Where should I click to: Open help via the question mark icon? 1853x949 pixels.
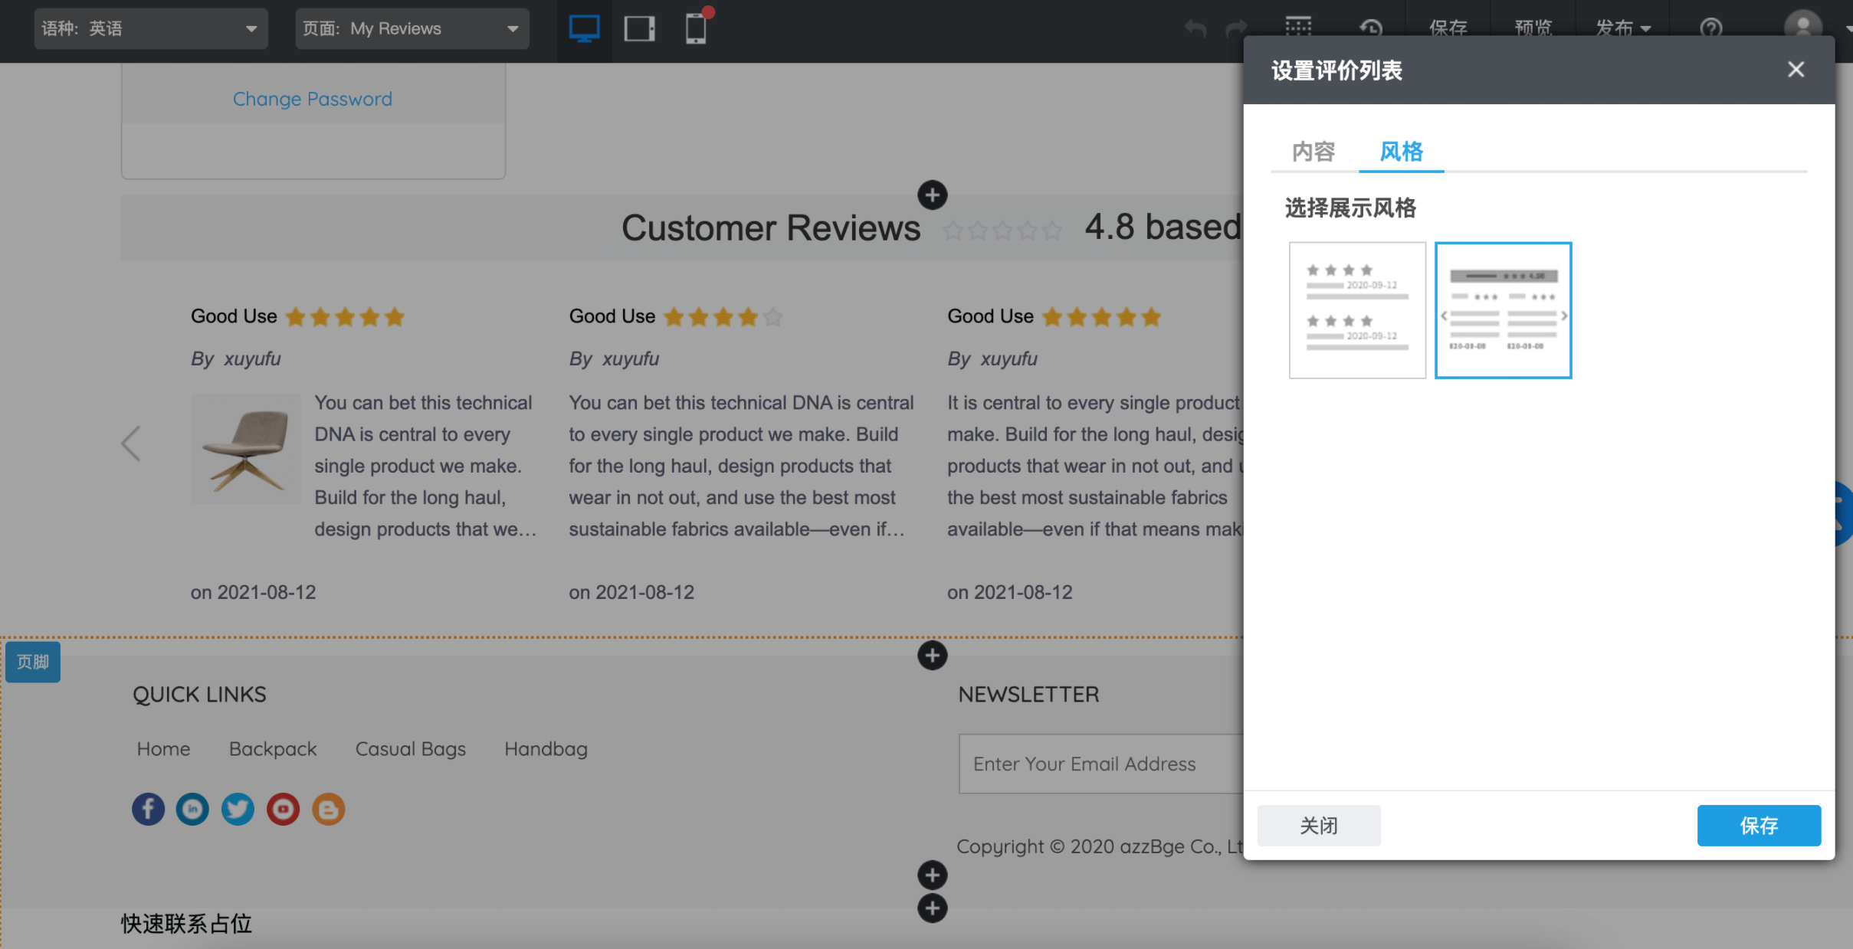[x=1711, y=28]
